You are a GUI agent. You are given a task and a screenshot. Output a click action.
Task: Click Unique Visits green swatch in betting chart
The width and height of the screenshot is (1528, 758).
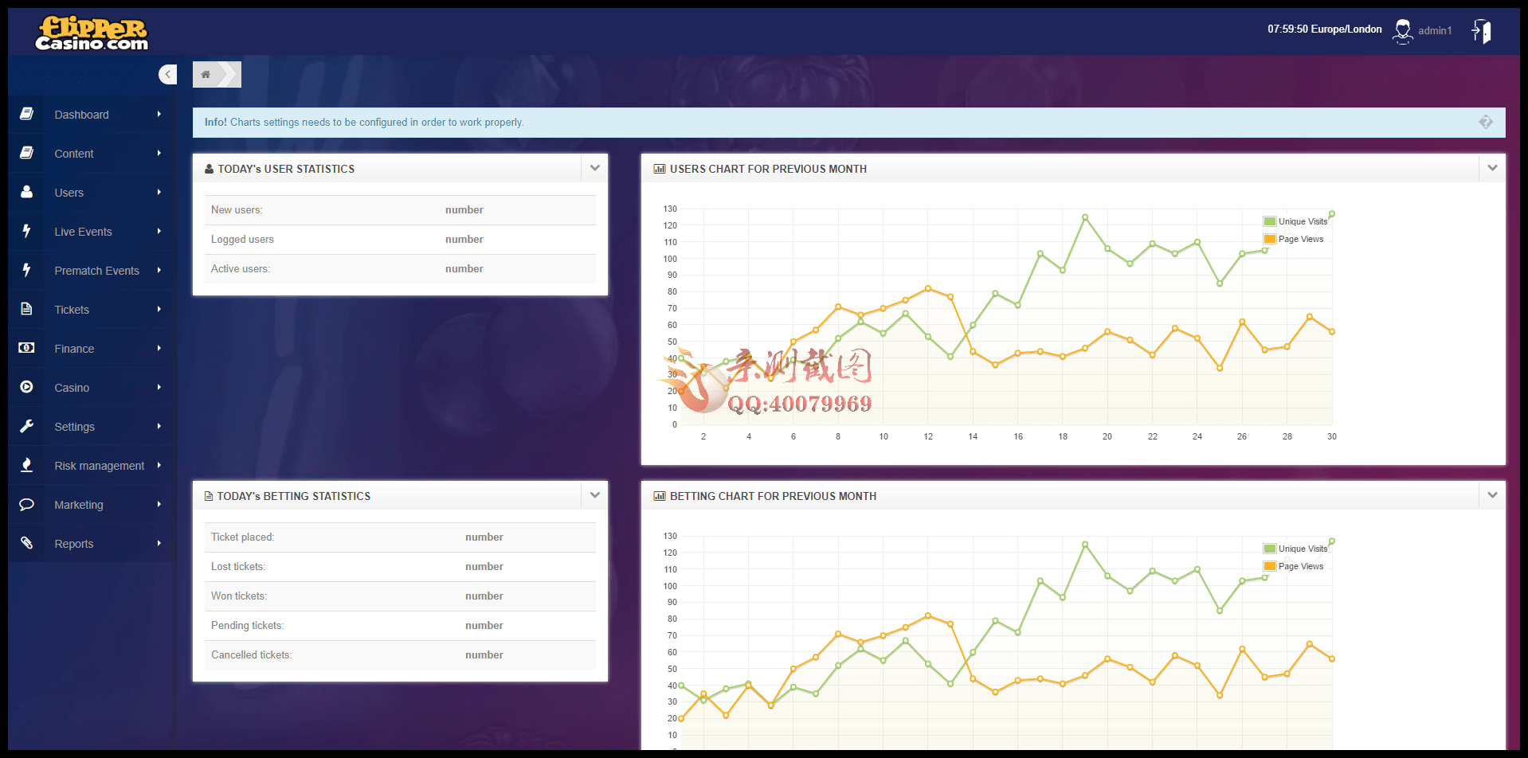1270,549
